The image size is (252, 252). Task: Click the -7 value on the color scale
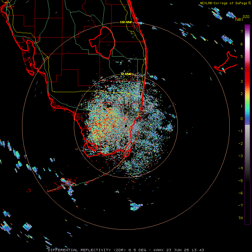click(x=241, y=206)
